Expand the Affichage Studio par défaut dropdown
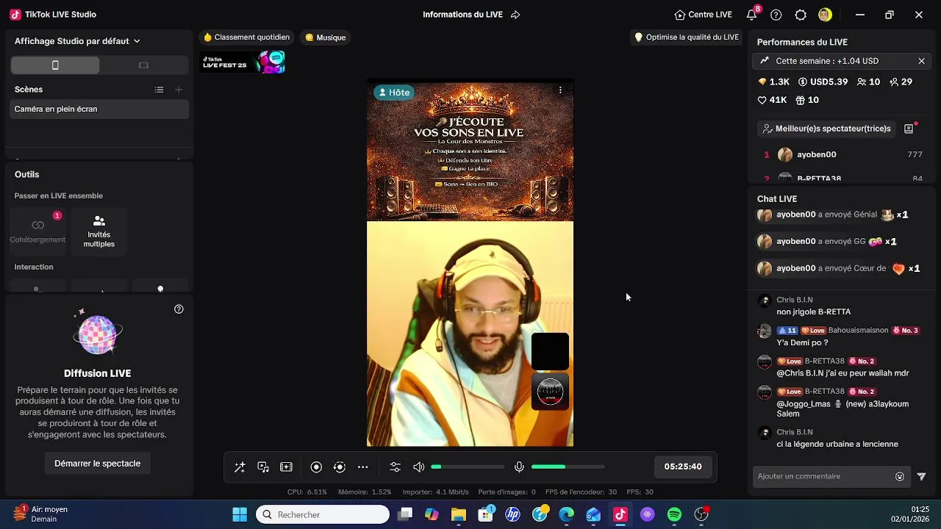The image size is (941, 529). tap(77, 41)
